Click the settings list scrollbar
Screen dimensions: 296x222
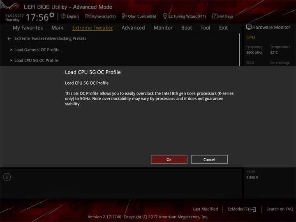pyautogui.click(x=240, y=50)
